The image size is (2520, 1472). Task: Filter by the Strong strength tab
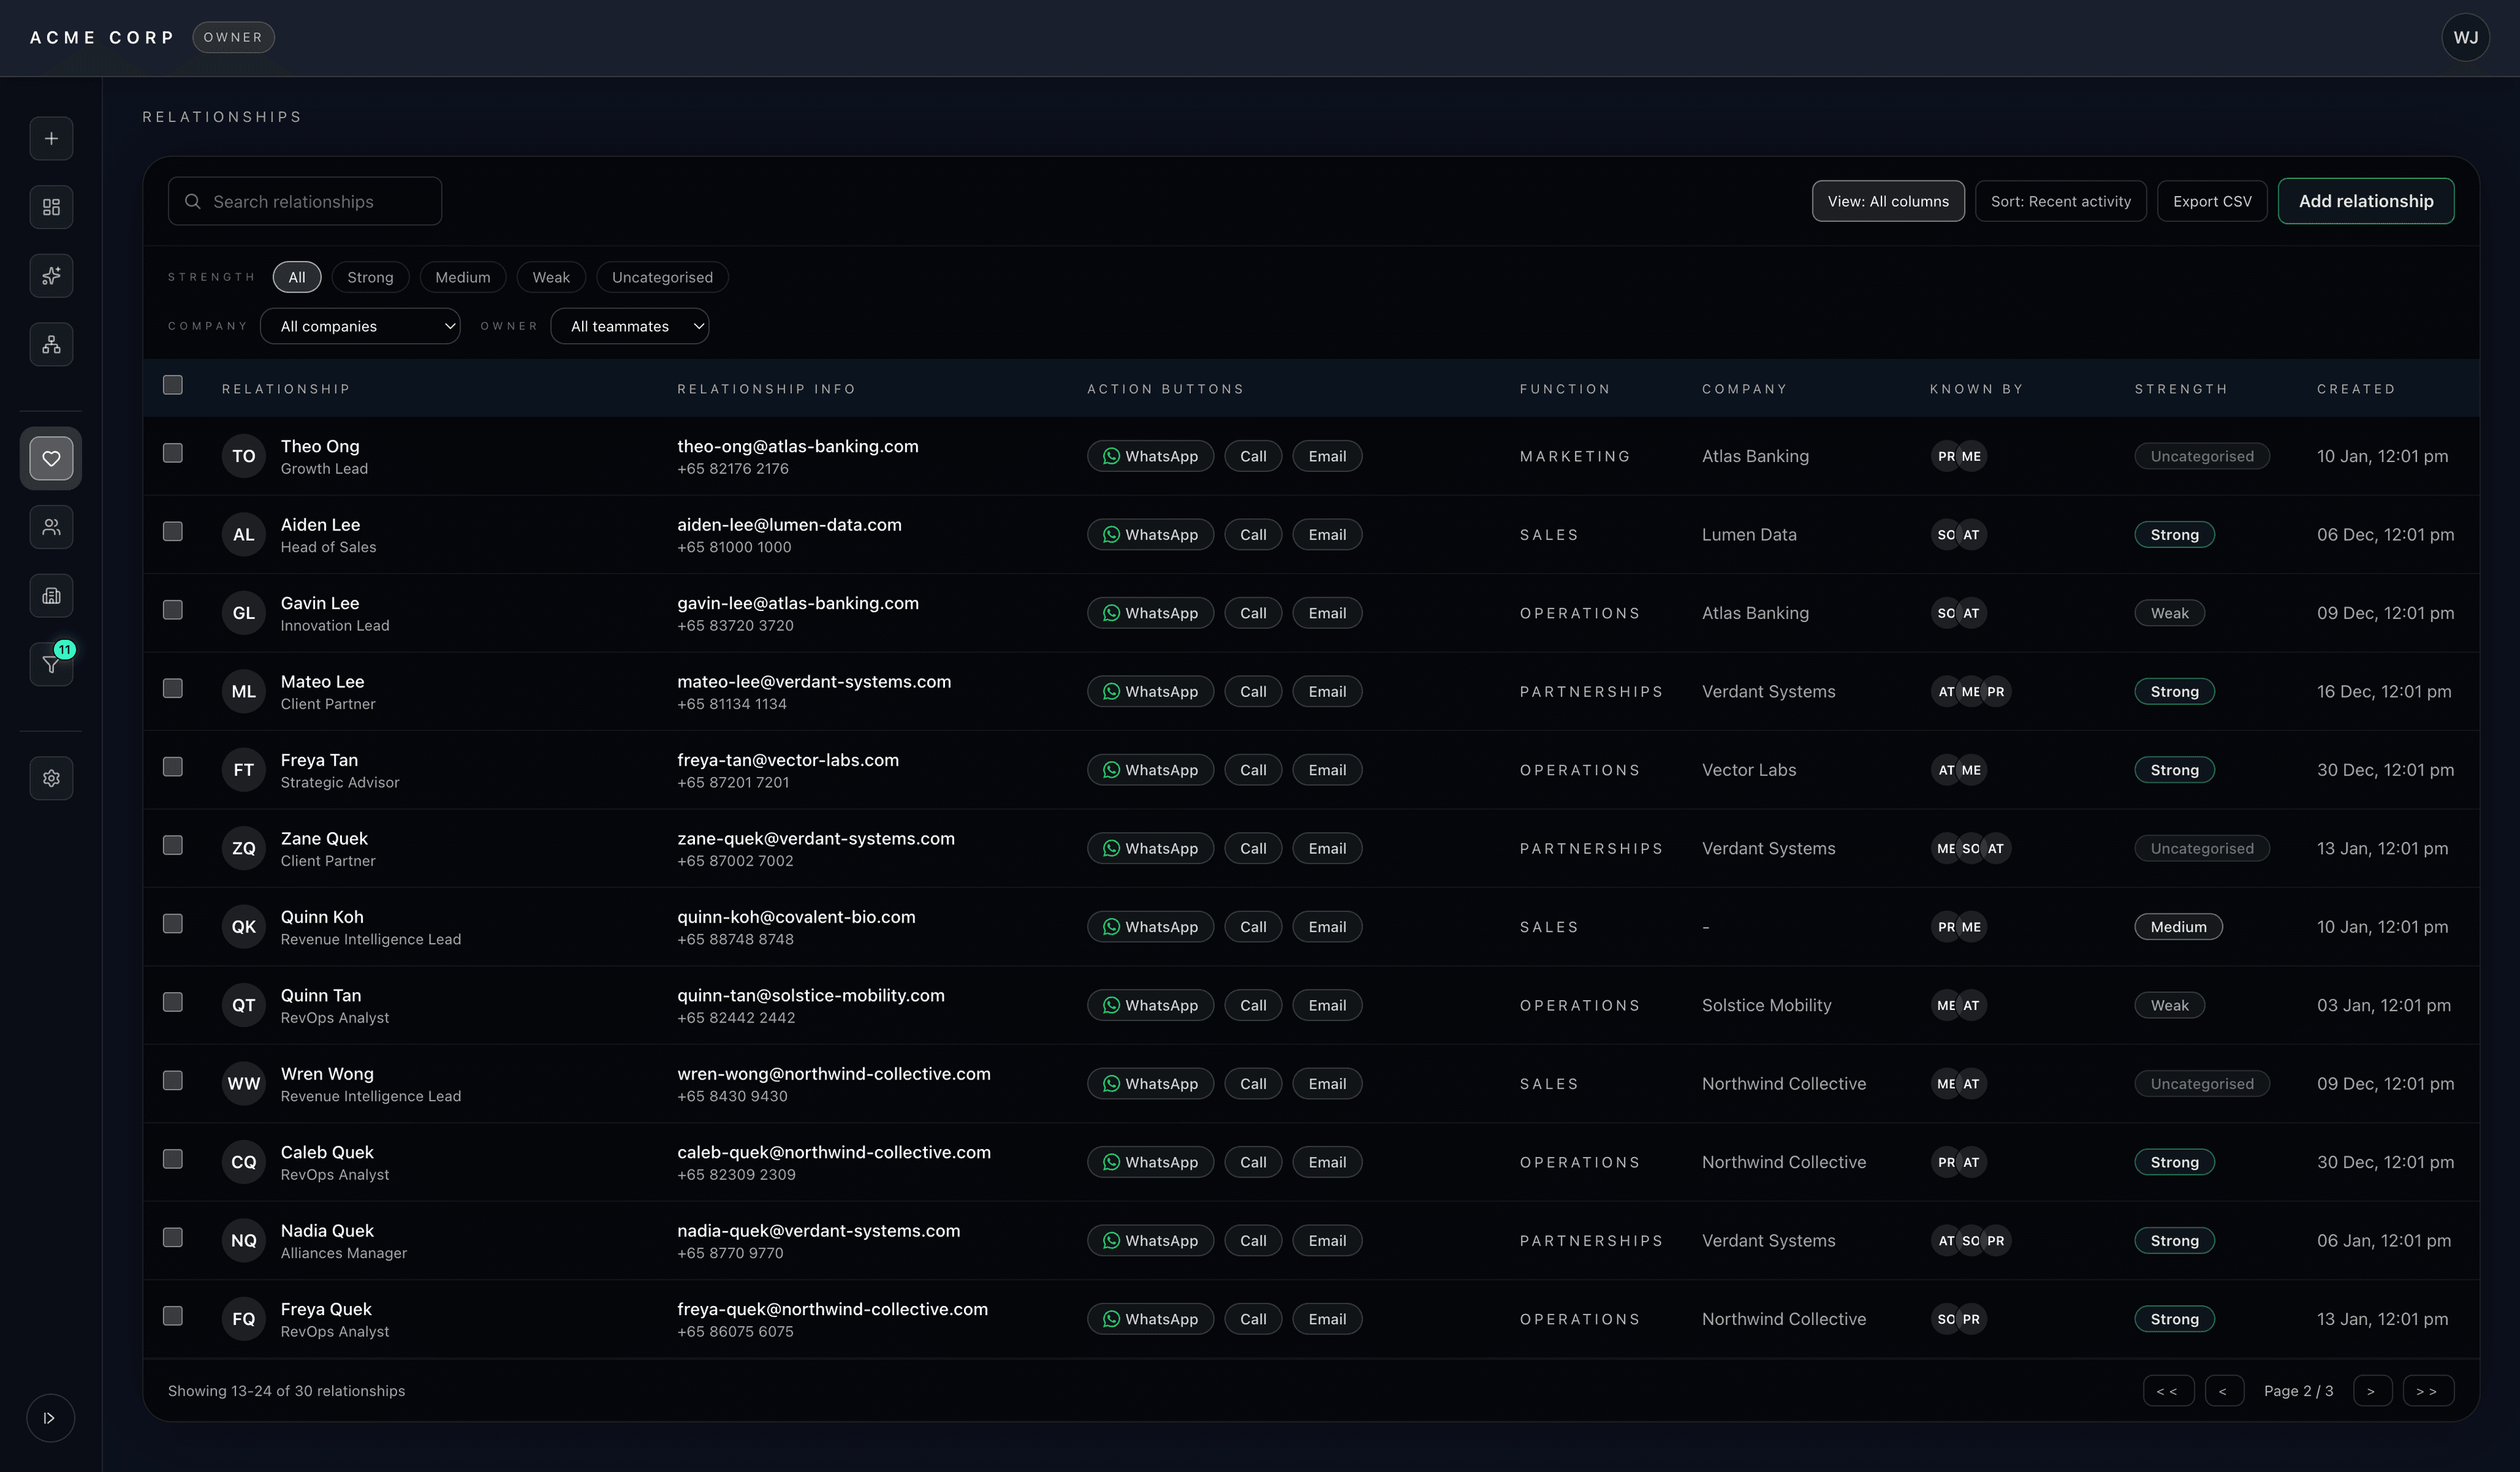pos(370,277)
